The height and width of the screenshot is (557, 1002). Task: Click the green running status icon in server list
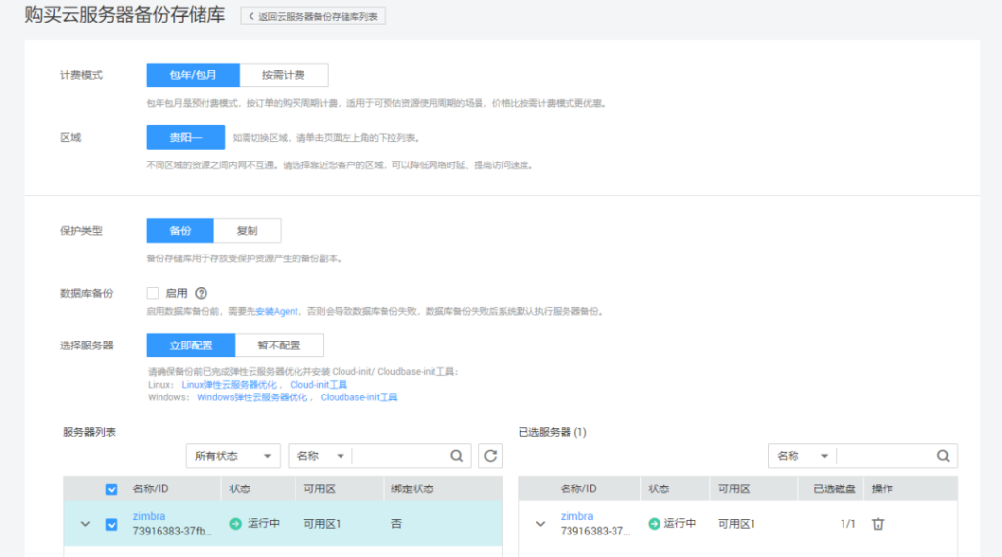tap(236, 524)
